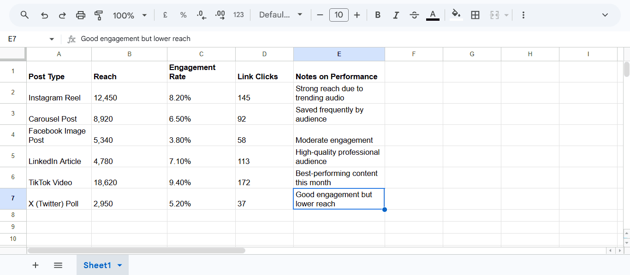Select the 'LinkedIn Article' cell
This screenshot has height=275, width=630.
(x=59, y=157)
